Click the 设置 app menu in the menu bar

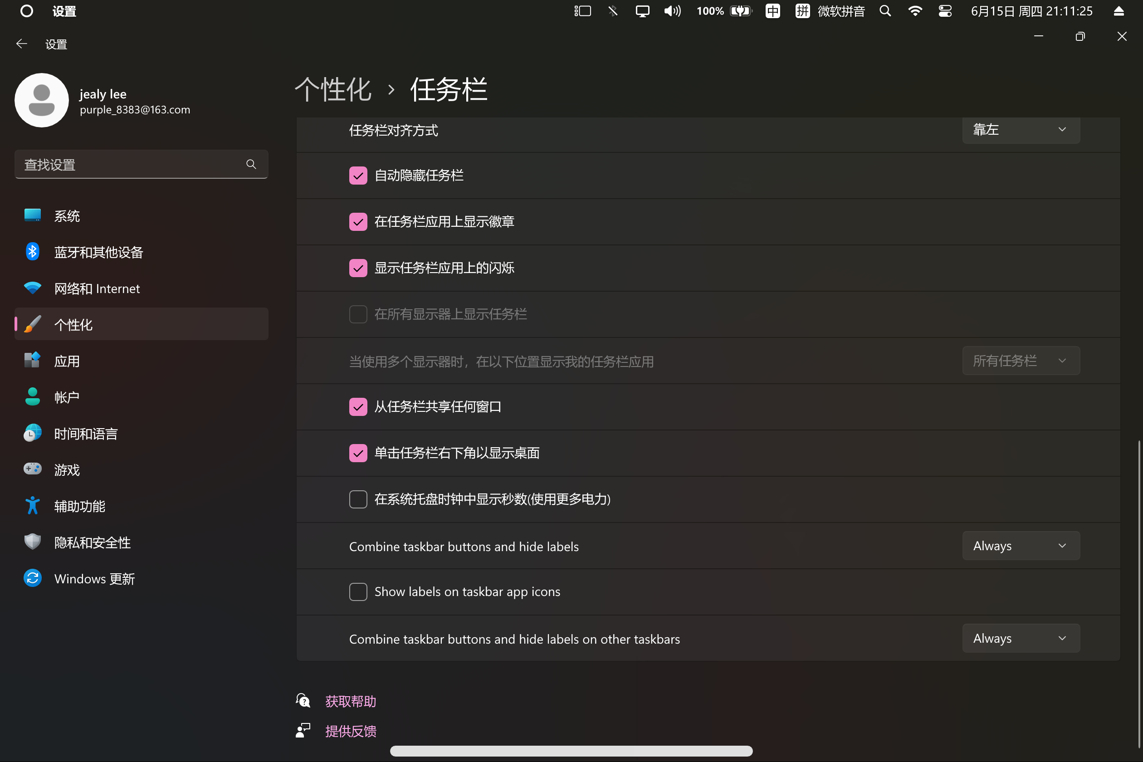coord(64,11)
